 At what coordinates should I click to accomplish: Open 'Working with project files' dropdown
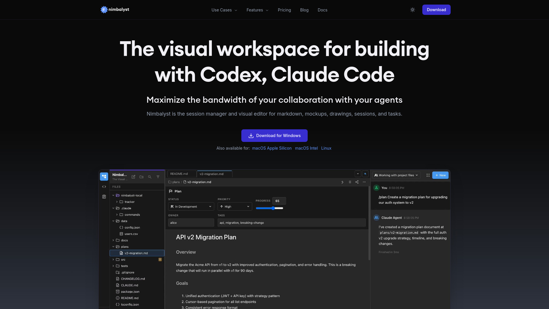click(396, 175)
